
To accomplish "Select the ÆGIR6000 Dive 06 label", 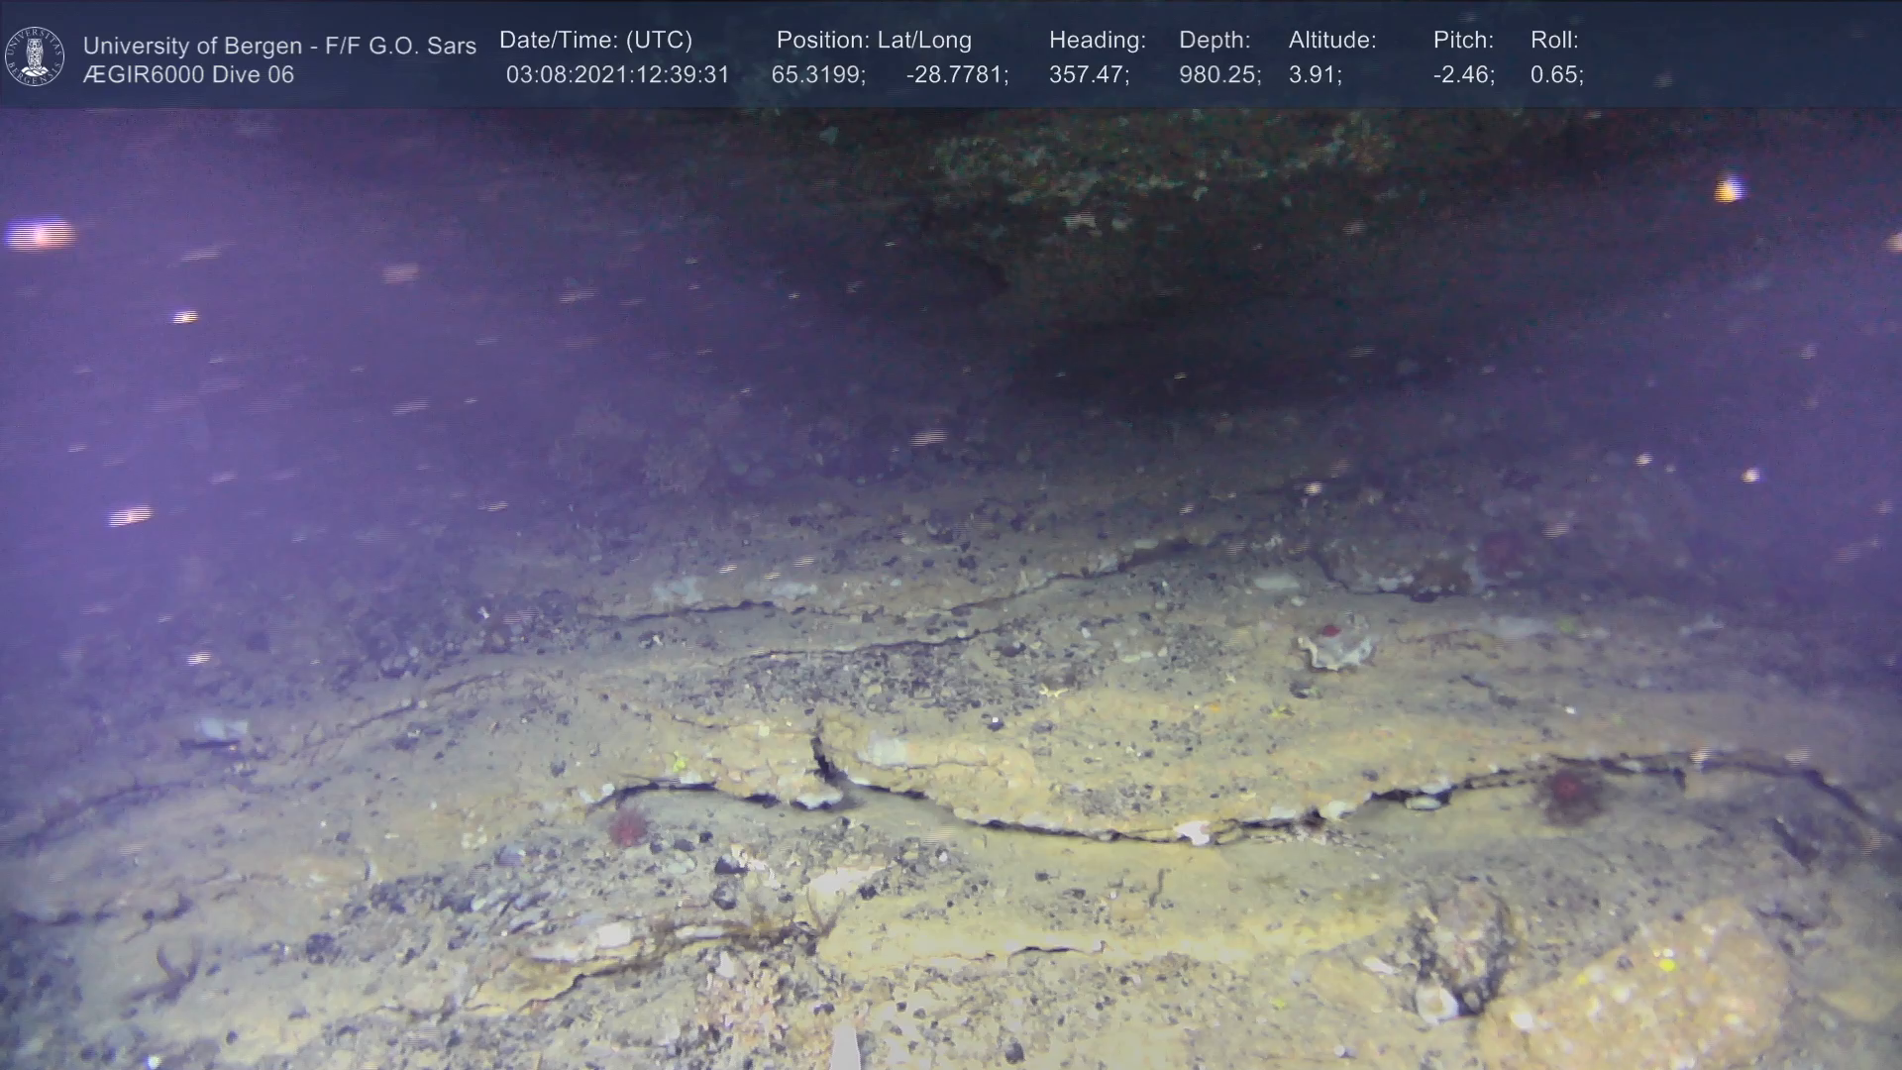I will point(188,75).
